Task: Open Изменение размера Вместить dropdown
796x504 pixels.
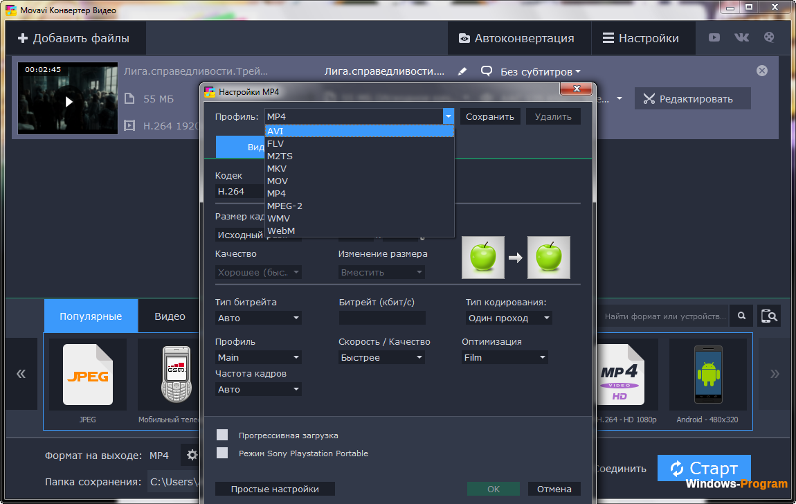Action: [x=381, y=272]
